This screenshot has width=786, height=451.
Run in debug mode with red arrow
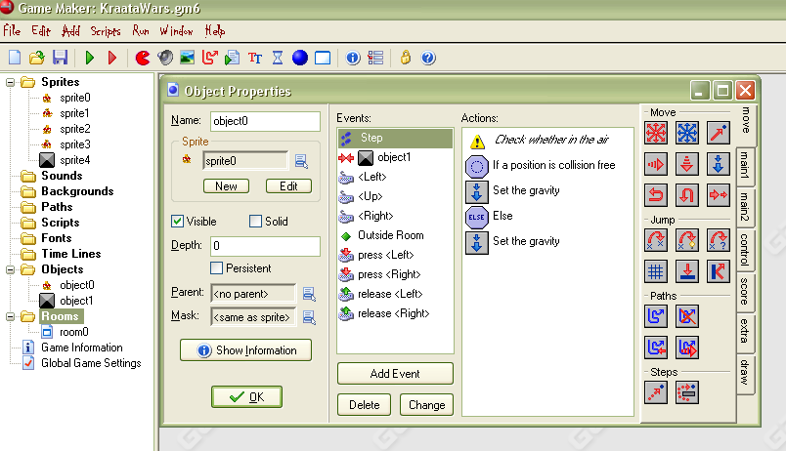coord(112,58)
